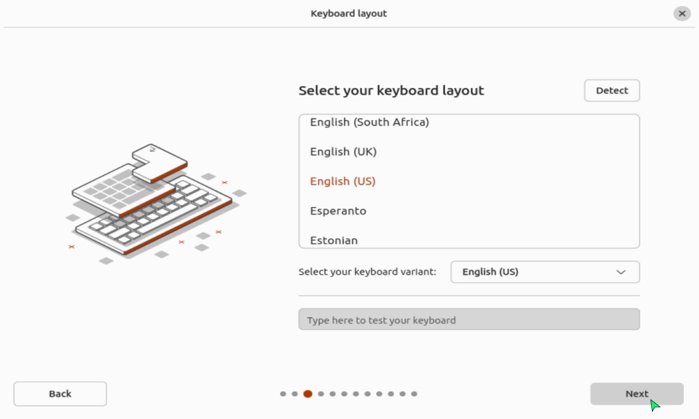Click the chevron arrow in variant combo box
This screenshot has height=419, width=699.
(x=621, y=272)
